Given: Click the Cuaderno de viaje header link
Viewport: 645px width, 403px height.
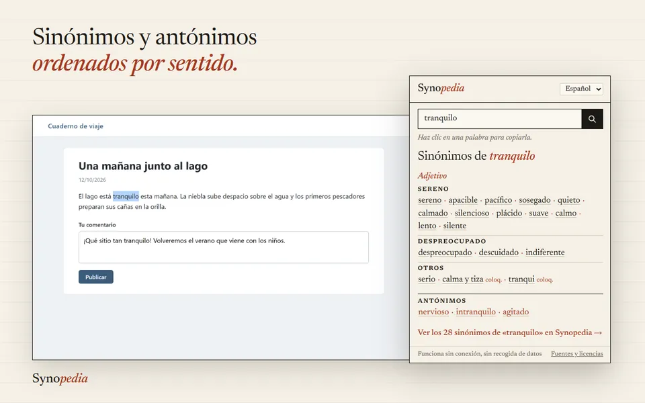Looking at the screenshot, I should (75, 126).
